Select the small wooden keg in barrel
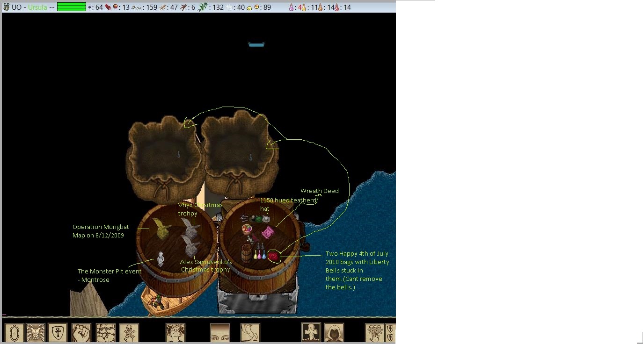This screenshot has height=344, width=643. [x=246, y=253]
